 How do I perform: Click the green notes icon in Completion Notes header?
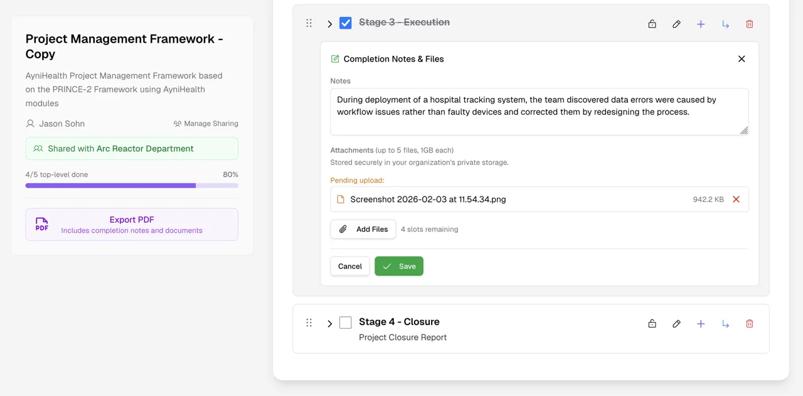(x=334, y=58)
